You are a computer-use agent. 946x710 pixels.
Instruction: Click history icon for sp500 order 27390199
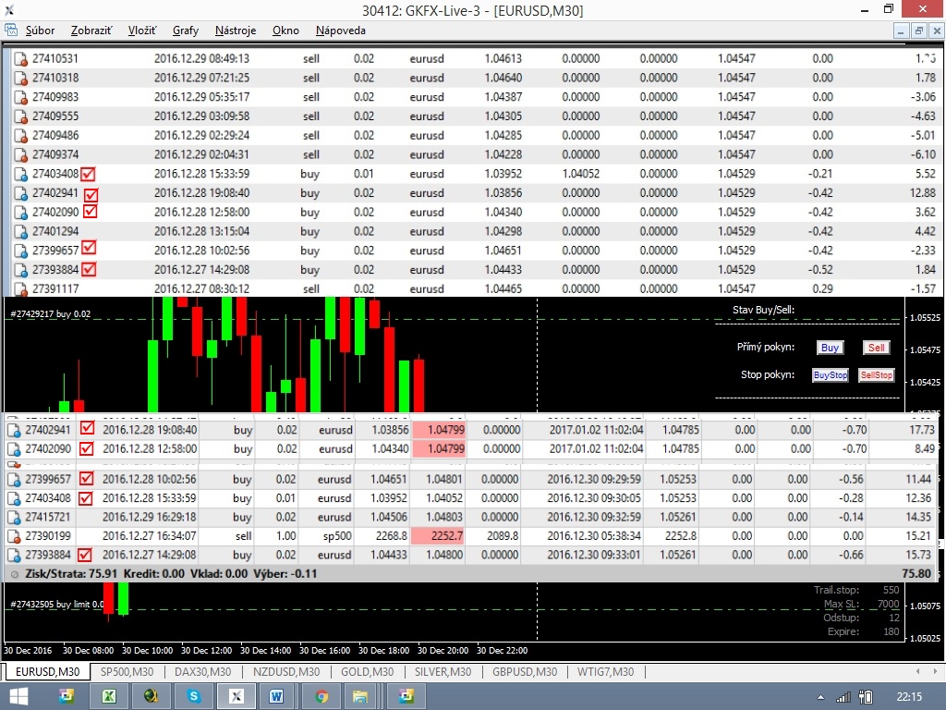(14, 536)
